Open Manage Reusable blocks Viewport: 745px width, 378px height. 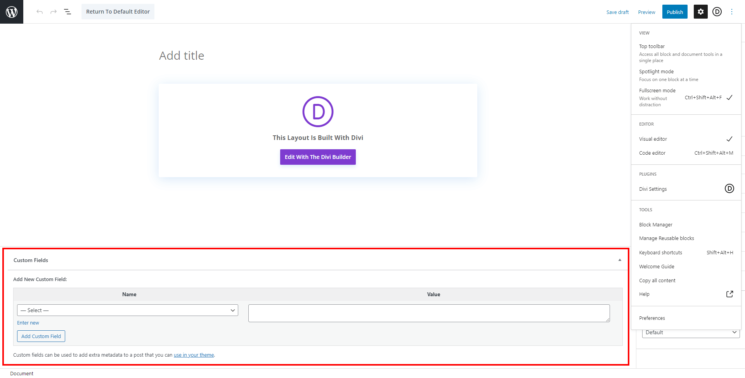686,238
